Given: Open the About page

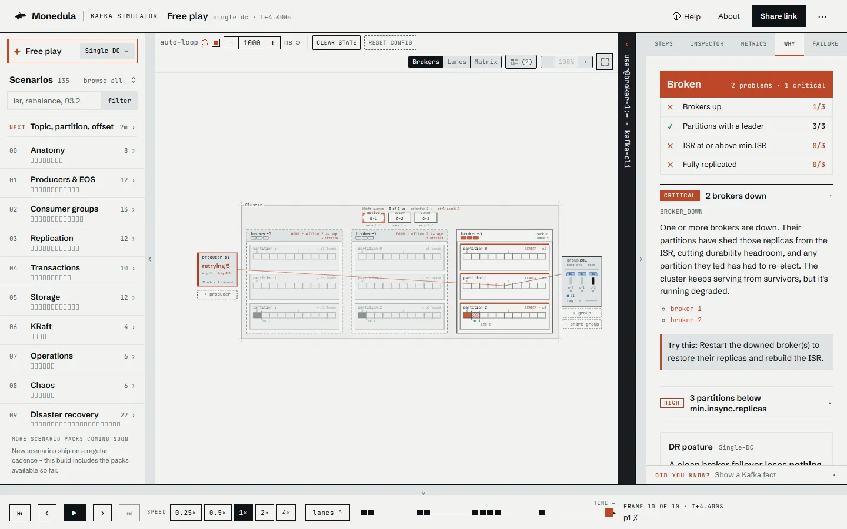Looking at the screenshot, I should [729, 16].
